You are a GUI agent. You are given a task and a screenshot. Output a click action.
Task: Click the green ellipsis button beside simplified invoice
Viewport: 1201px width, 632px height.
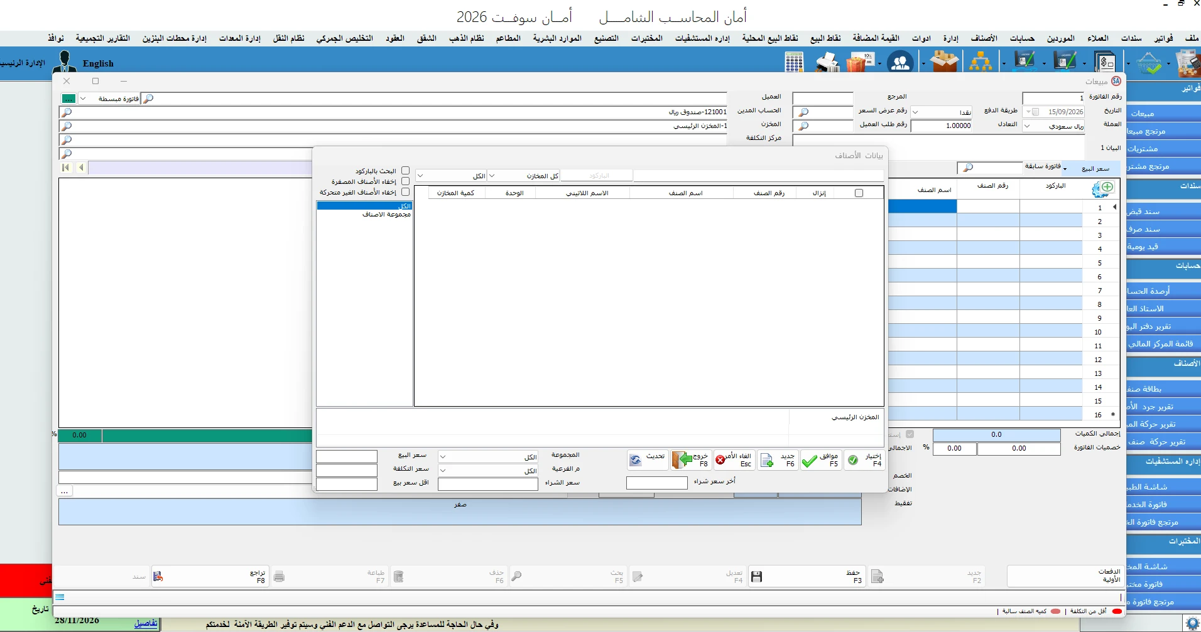[68, 99]
